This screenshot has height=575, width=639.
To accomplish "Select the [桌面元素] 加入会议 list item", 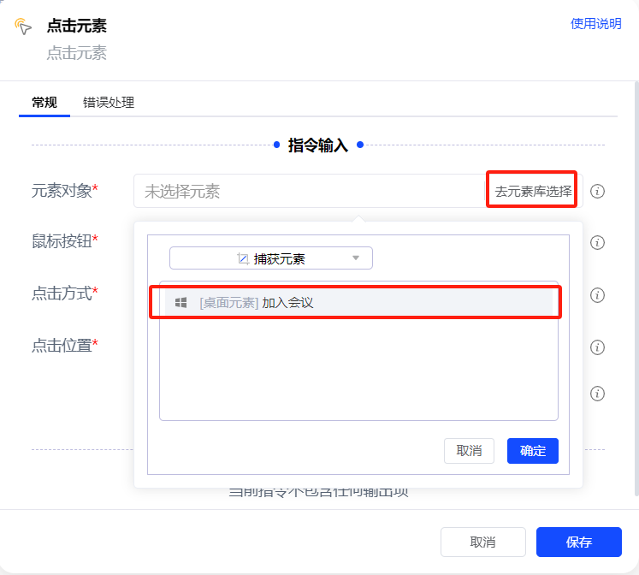I will coord(355,303).
